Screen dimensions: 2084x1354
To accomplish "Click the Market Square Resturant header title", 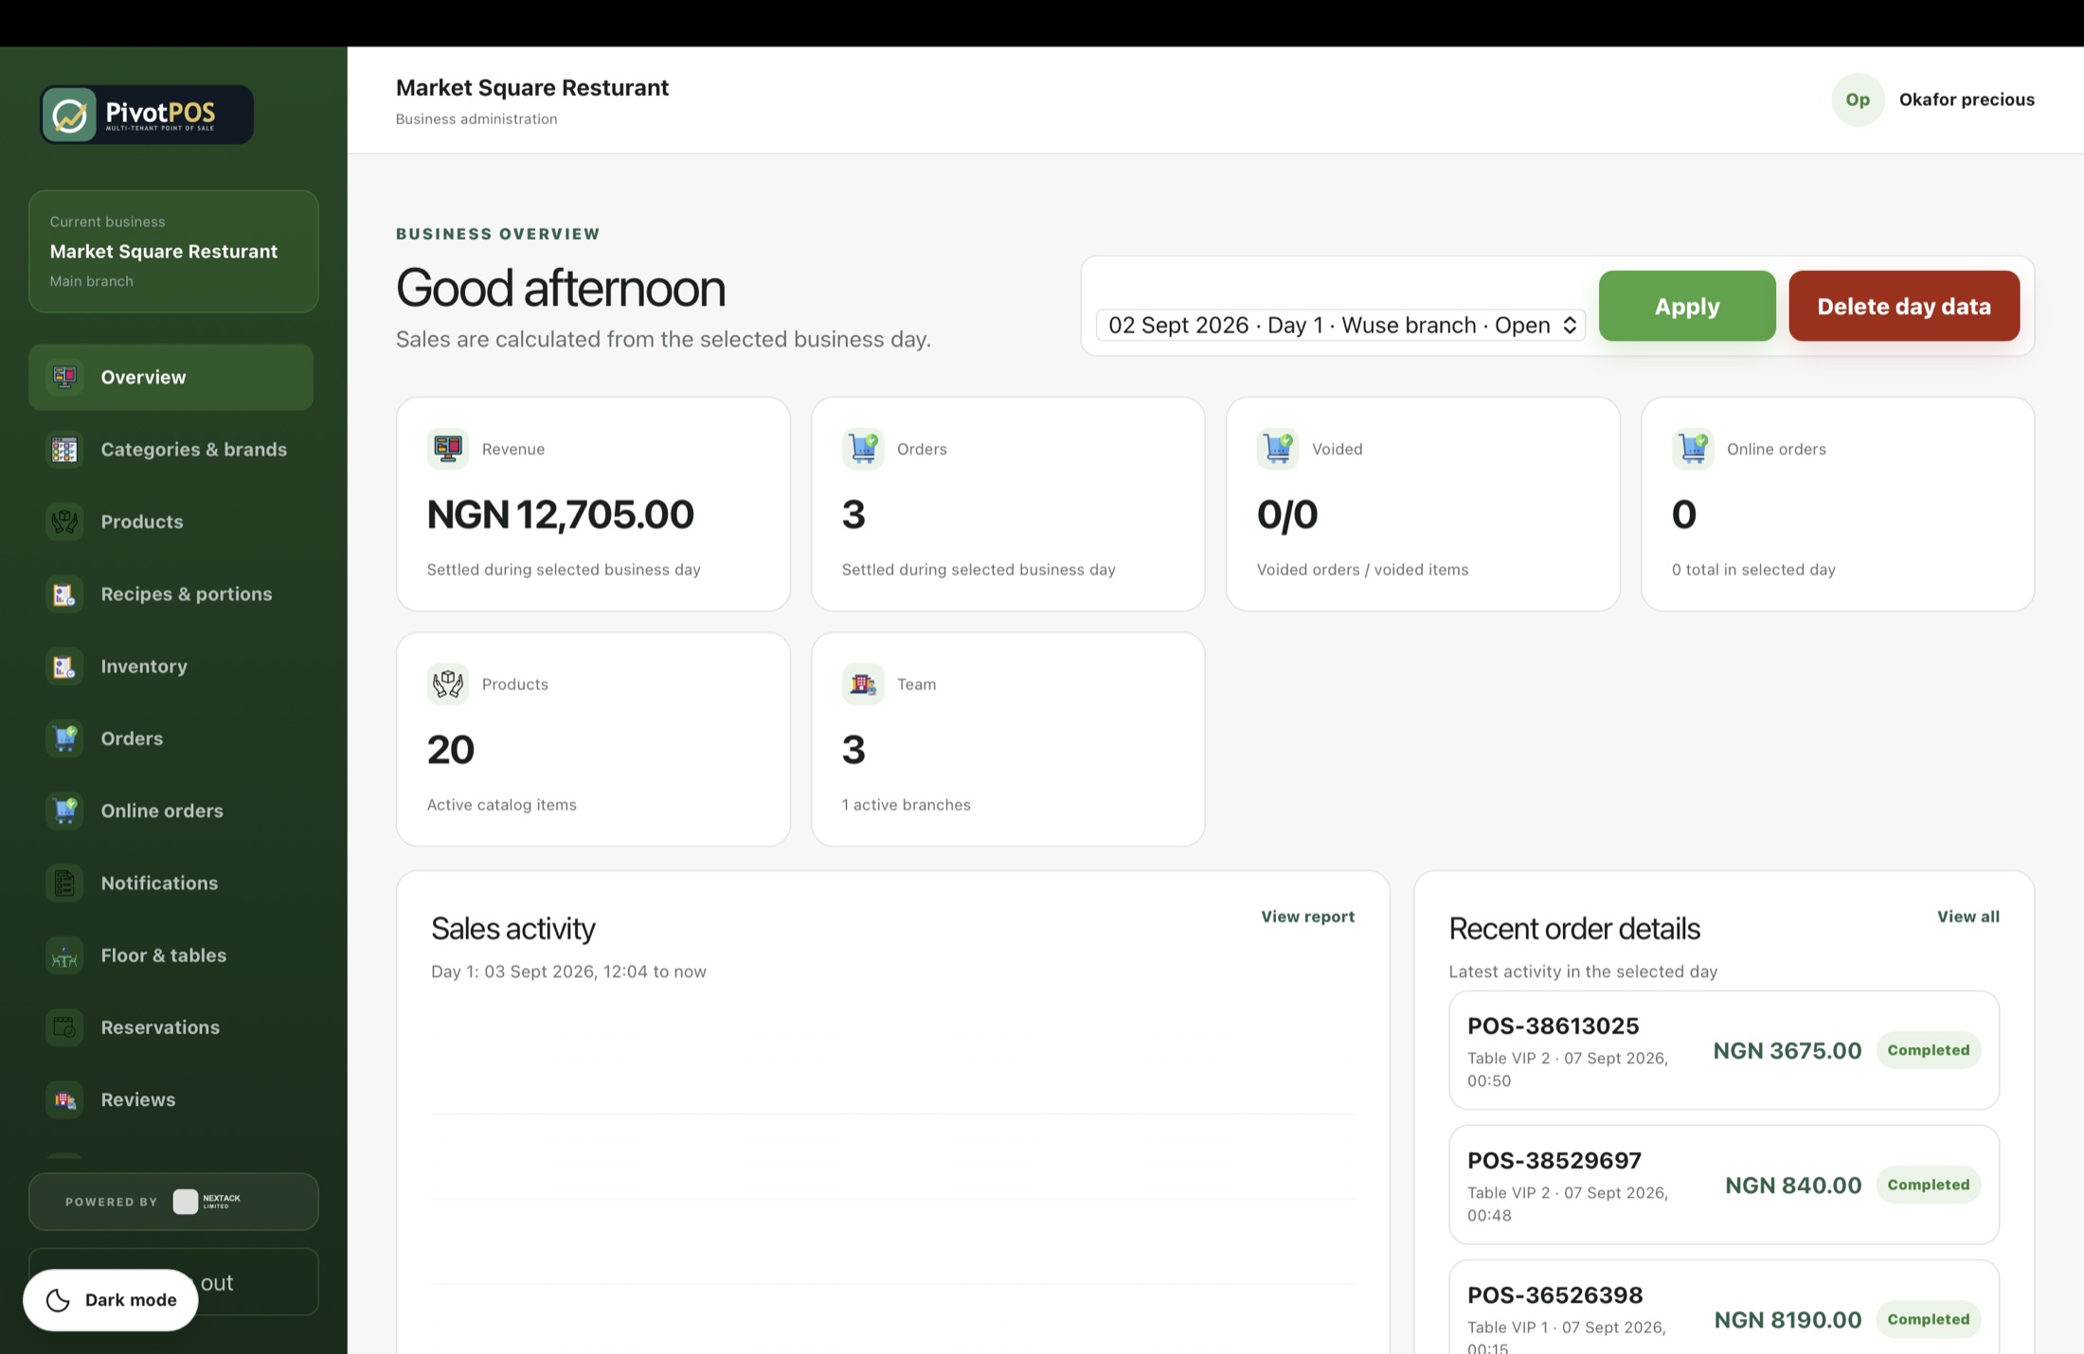I will point(532,87).
